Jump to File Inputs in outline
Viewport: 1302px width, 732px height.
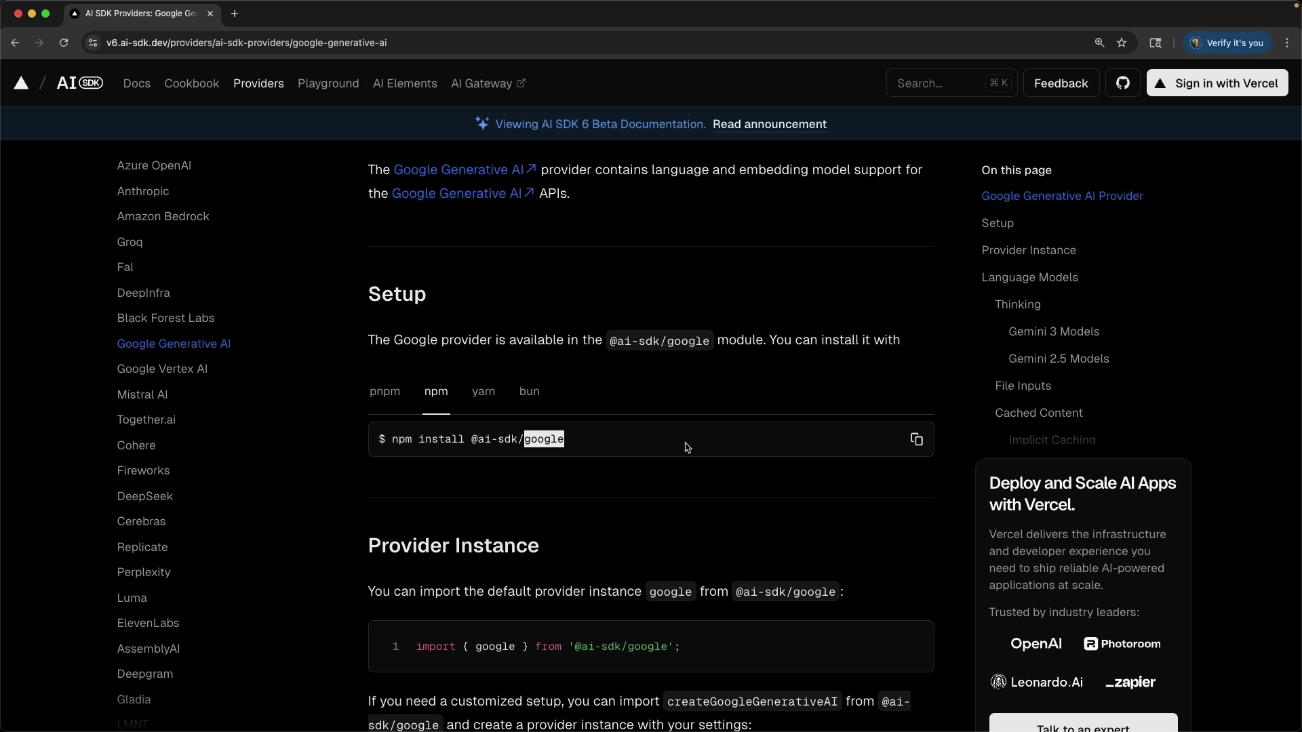pos(1023,386)
